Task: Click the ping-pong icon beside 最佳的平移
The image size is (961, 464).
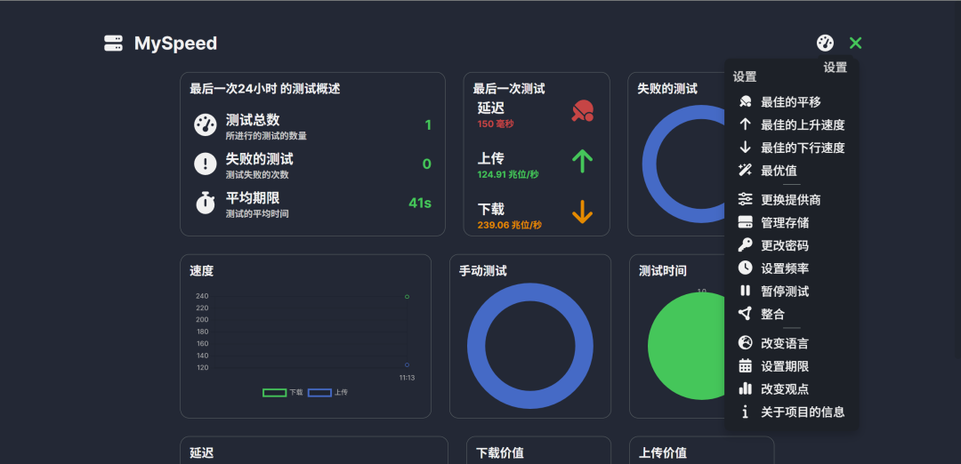Action: [746, 101]
